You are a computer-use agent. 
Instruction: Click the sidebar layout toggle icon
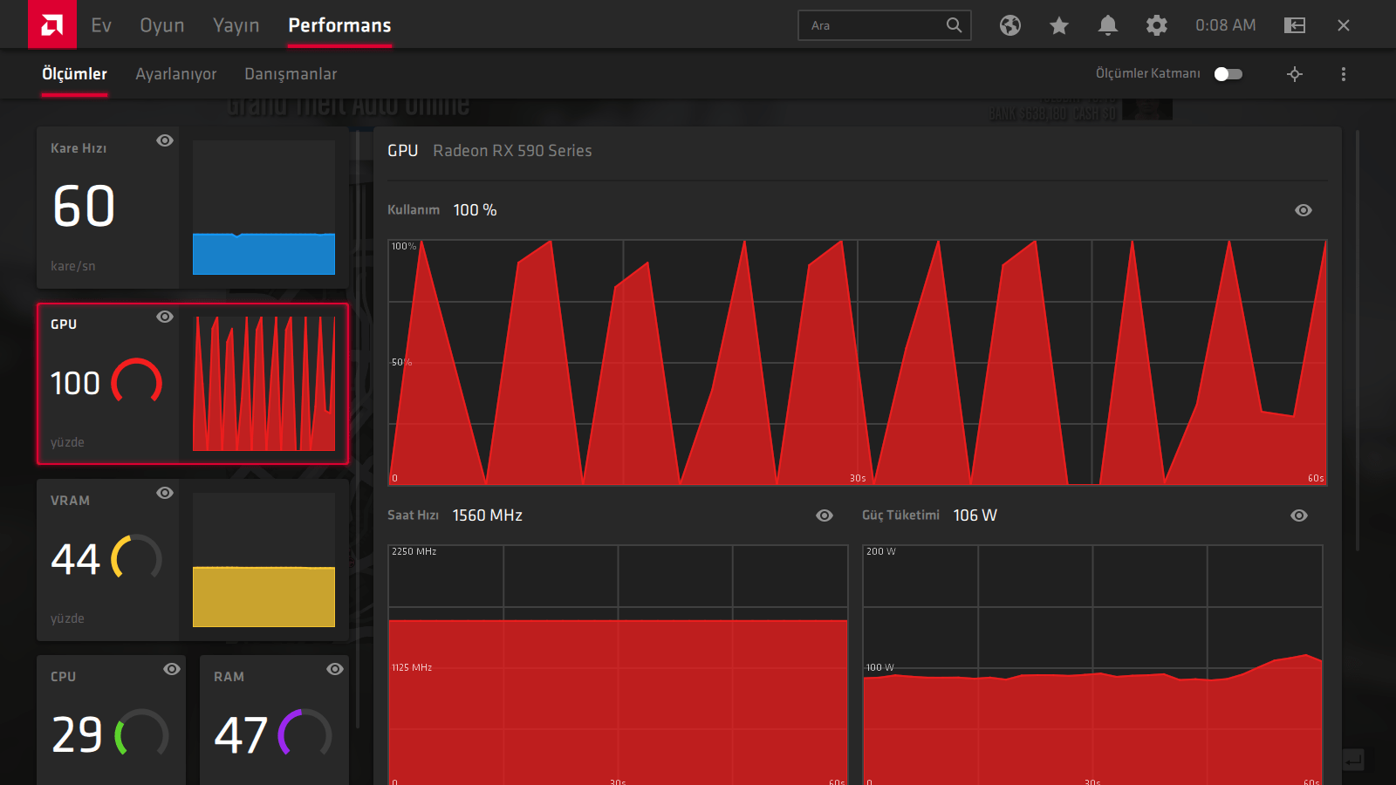[1295, 25]
